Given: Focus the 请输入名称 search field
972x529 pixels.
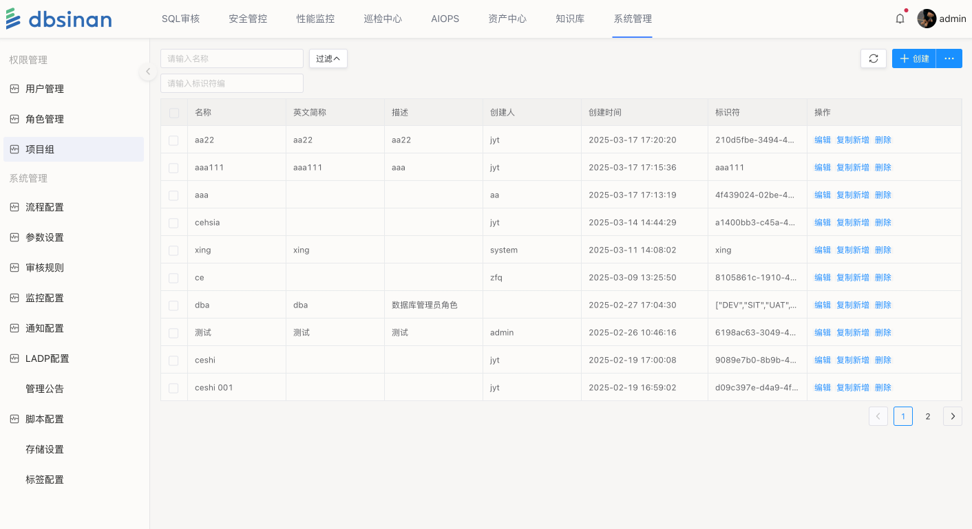Looking at the screenshot, I should point(231,58).
